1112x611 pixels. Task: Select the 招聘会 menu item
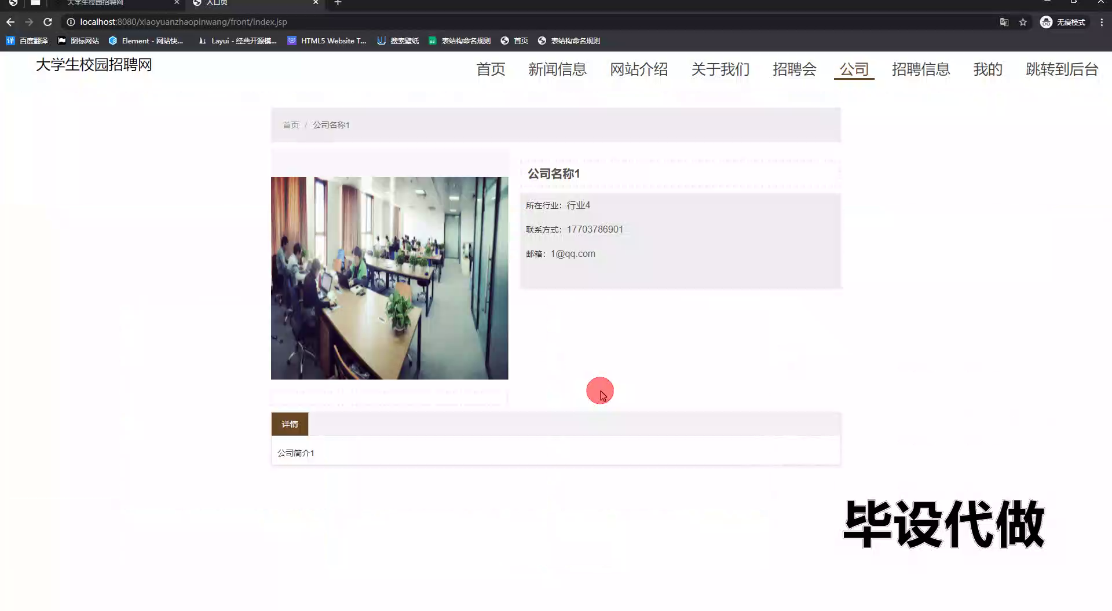click(x=794, y=69)
